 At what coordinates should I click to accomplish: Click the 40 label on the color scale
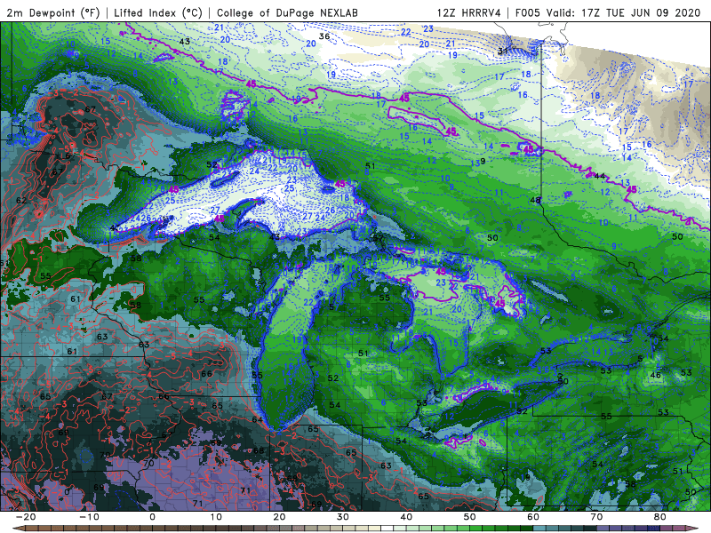[x=406, y=517]
